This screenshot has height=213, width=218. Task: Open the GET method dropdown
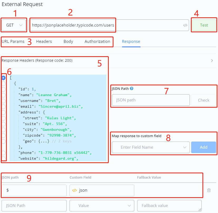click(x=14, y=25)
